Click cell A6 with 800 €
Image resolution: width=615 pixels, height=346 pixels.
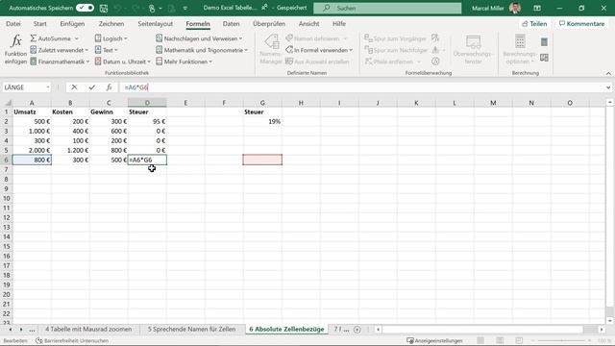32,161
